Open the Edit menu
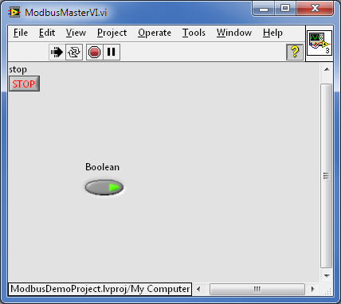Viewport: 341px width, 304px height. click(47, 33)
